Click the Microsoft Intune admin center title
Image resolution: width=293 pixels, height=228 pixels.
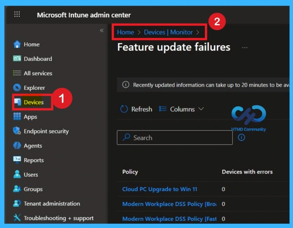point(84,15)
